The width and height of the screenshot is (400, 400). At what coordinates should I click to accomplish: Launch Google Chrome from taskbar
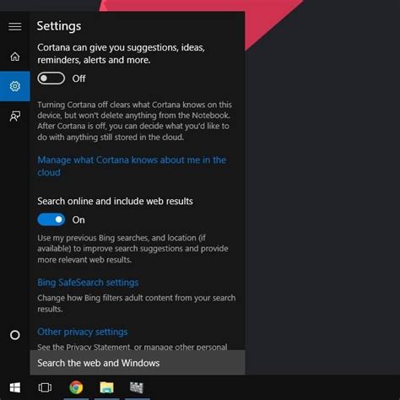[76, 387]
